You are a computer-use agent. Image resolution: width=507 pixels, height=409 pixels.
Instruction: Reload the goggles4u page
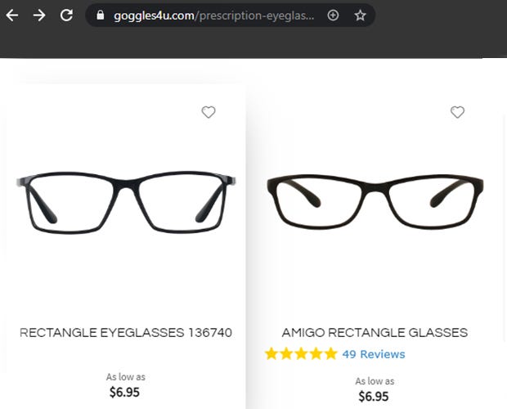tap(67, 16)
